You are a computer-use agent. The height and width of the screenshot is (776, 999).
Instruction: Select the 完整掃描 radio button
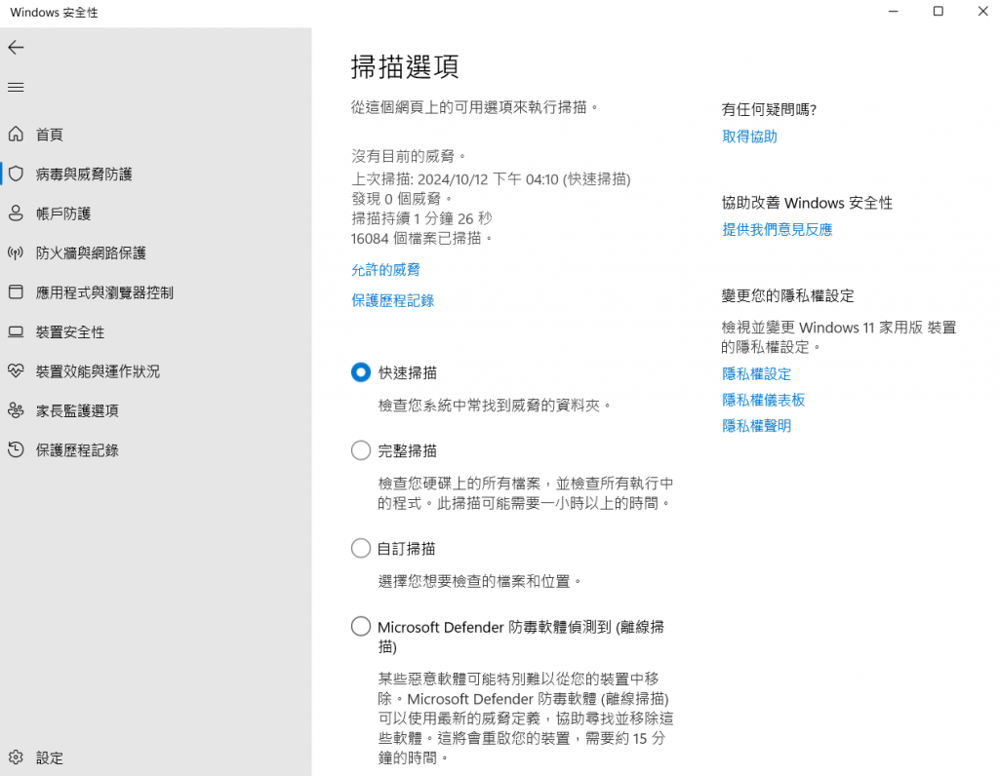(x=361, y=450)
